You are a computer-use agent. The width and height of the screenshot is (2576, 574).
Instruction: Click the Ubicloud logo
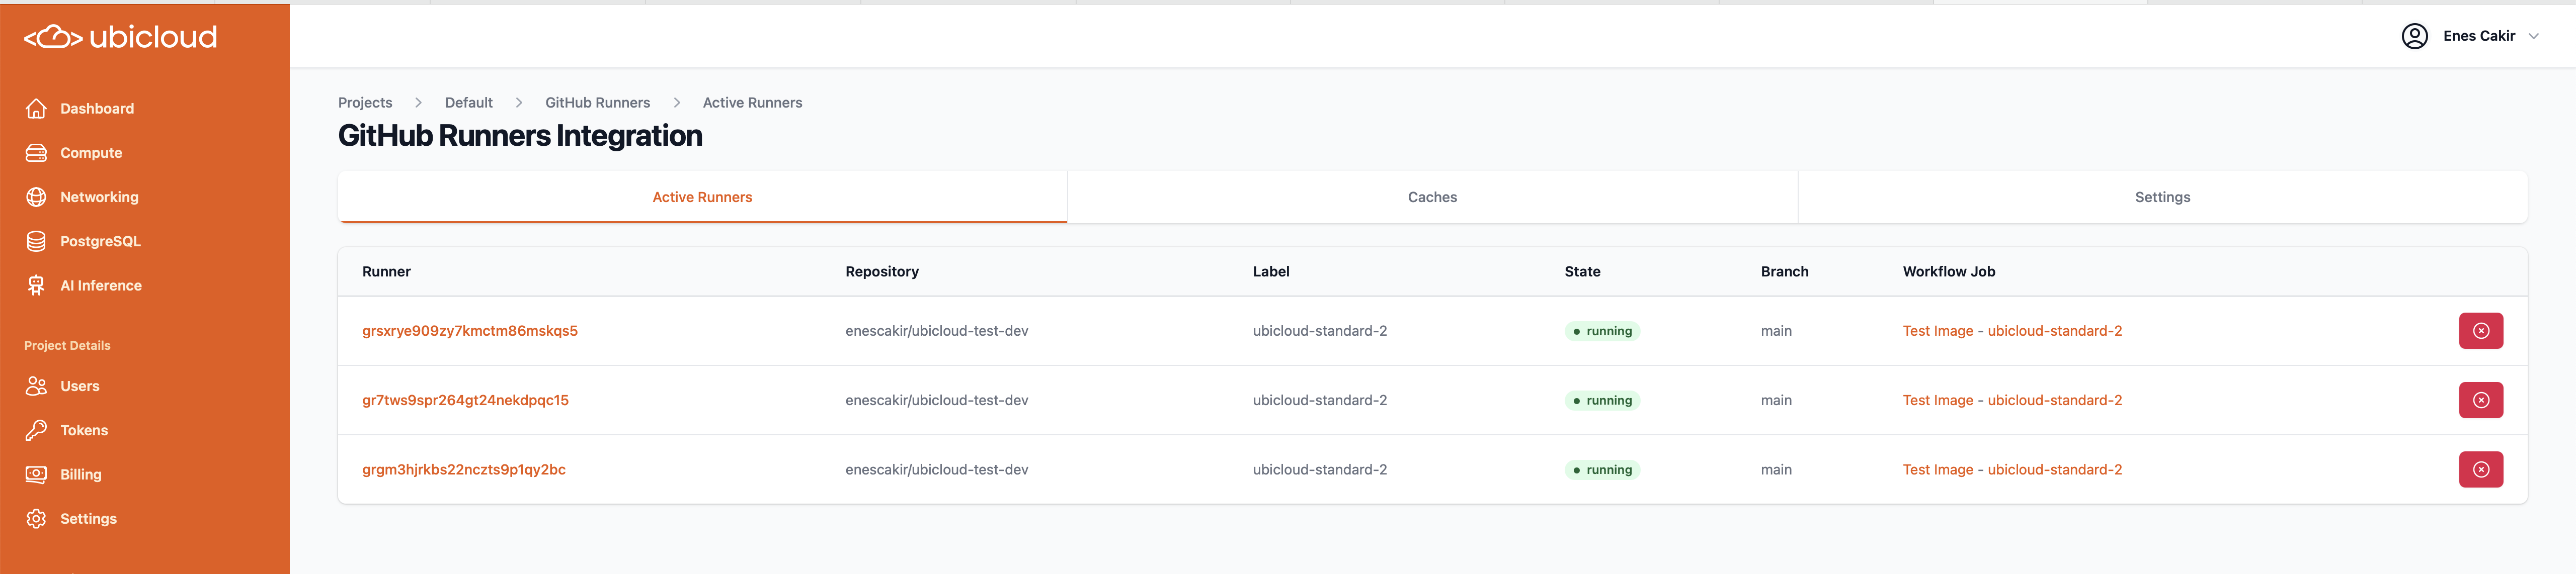(120, 37)
